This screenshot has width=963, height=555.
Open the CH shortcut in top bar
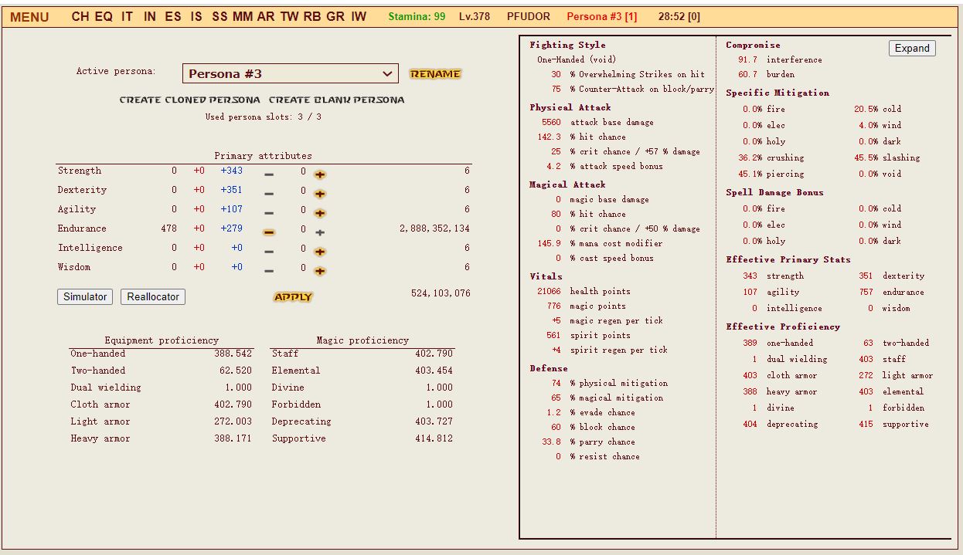click(80, 16)
